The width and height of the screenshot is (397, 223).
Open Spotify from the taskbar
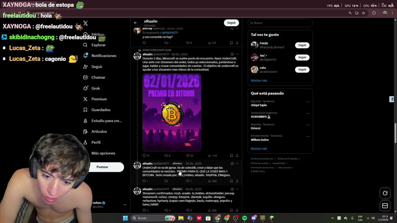[x=245, y=218]
